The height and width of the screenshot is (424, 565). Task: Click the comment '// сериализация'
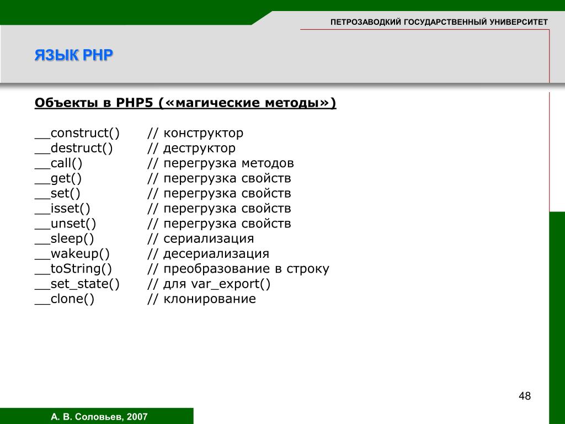coord(201,239)
